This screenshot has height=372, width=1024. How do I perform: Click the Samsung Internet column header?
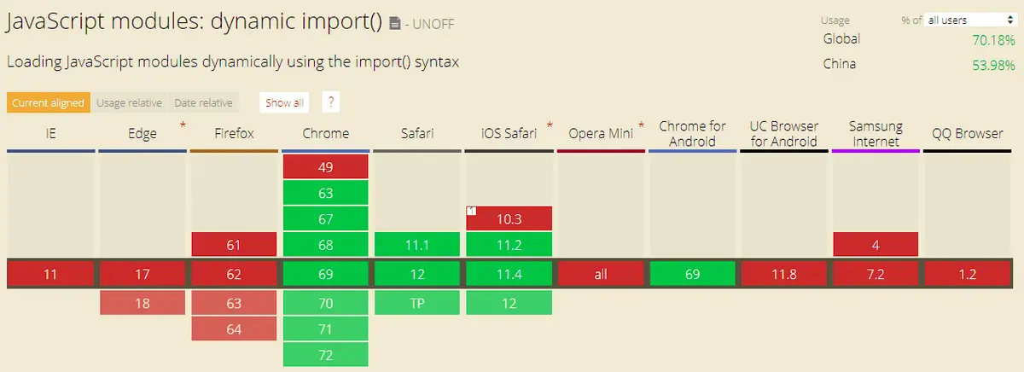coord(876,134)
